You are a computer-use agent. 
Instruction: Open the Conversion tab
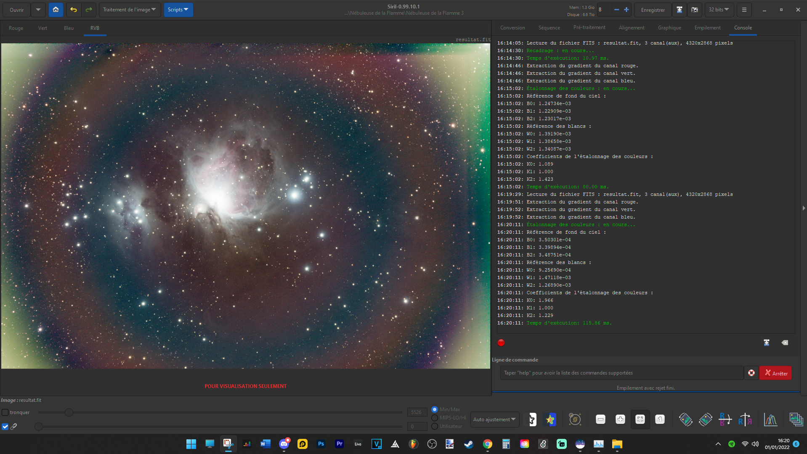(512, 28)
